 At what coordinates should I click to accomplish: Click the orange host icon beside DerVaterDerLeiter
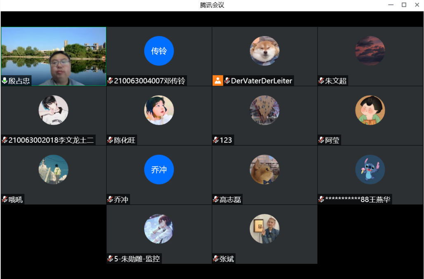click(218, 81)
